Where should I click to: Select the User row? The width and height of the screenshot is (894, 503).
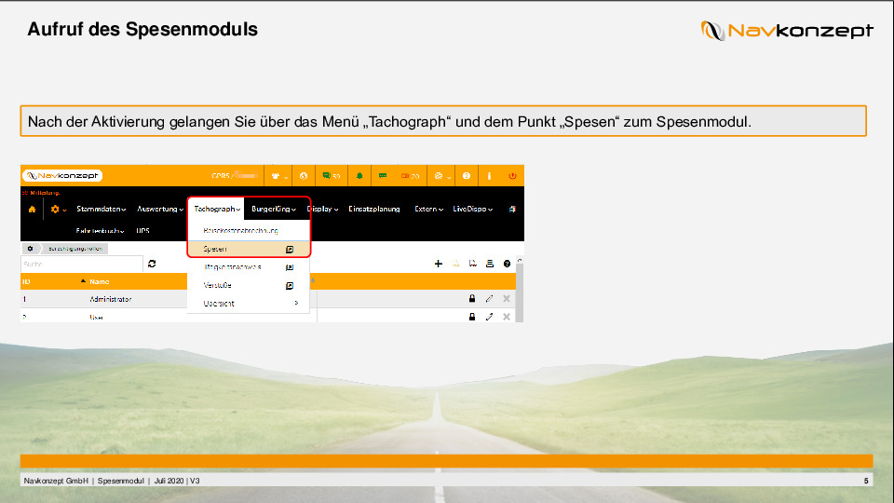coord(268,317)
